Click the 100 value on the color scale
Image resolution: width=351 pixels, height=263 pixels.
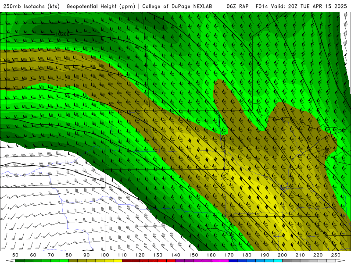[104, 255]
